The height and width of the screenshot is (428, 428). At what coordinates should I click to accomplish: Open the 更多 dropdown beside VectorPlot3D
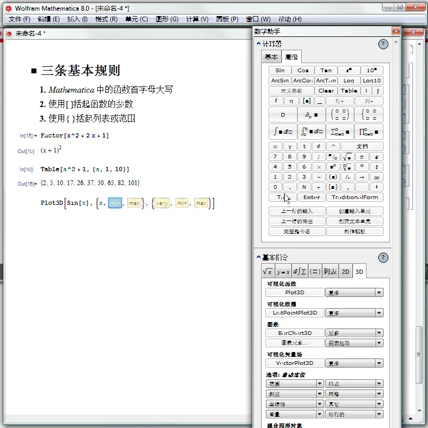[354, 363]
